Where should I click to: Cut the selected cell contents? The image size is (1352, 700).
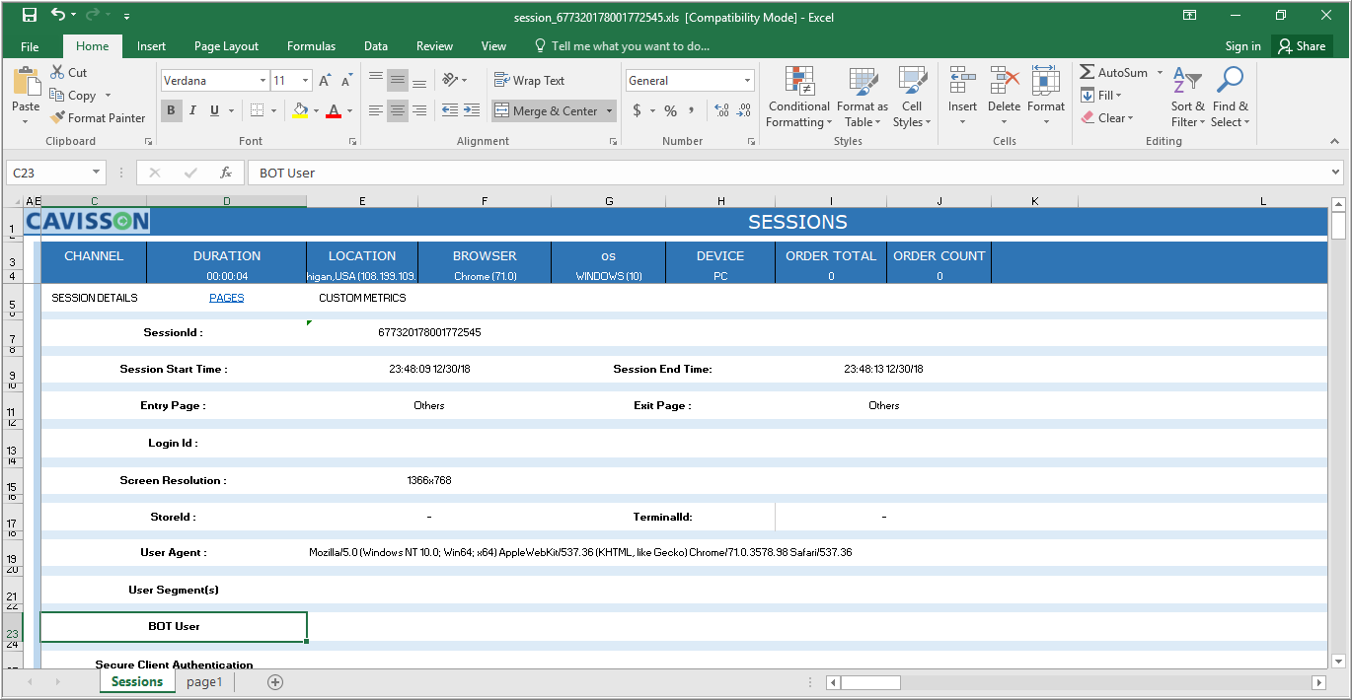point(67,73)
